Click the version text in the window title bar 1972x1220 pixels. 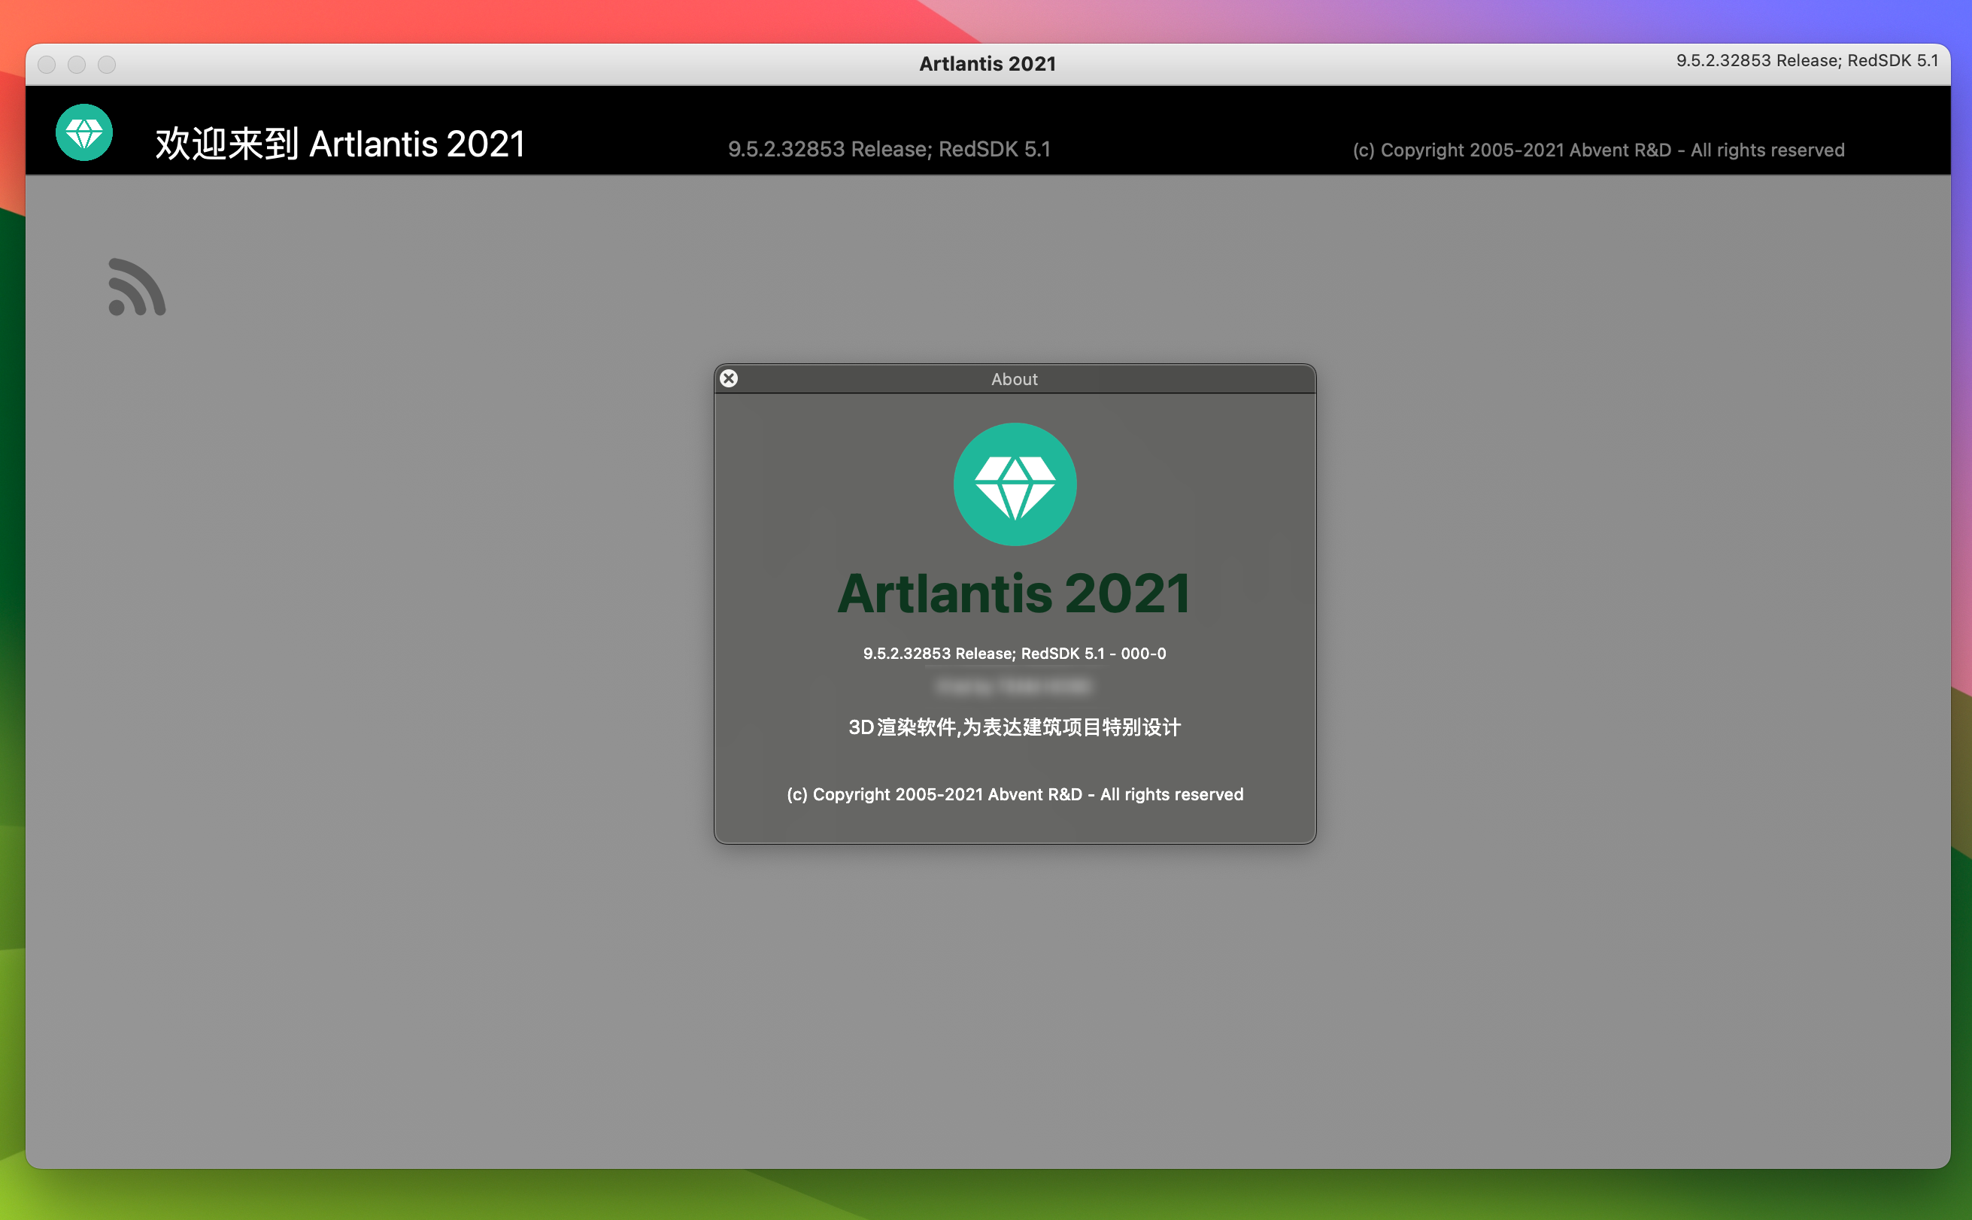(1807, 60)
